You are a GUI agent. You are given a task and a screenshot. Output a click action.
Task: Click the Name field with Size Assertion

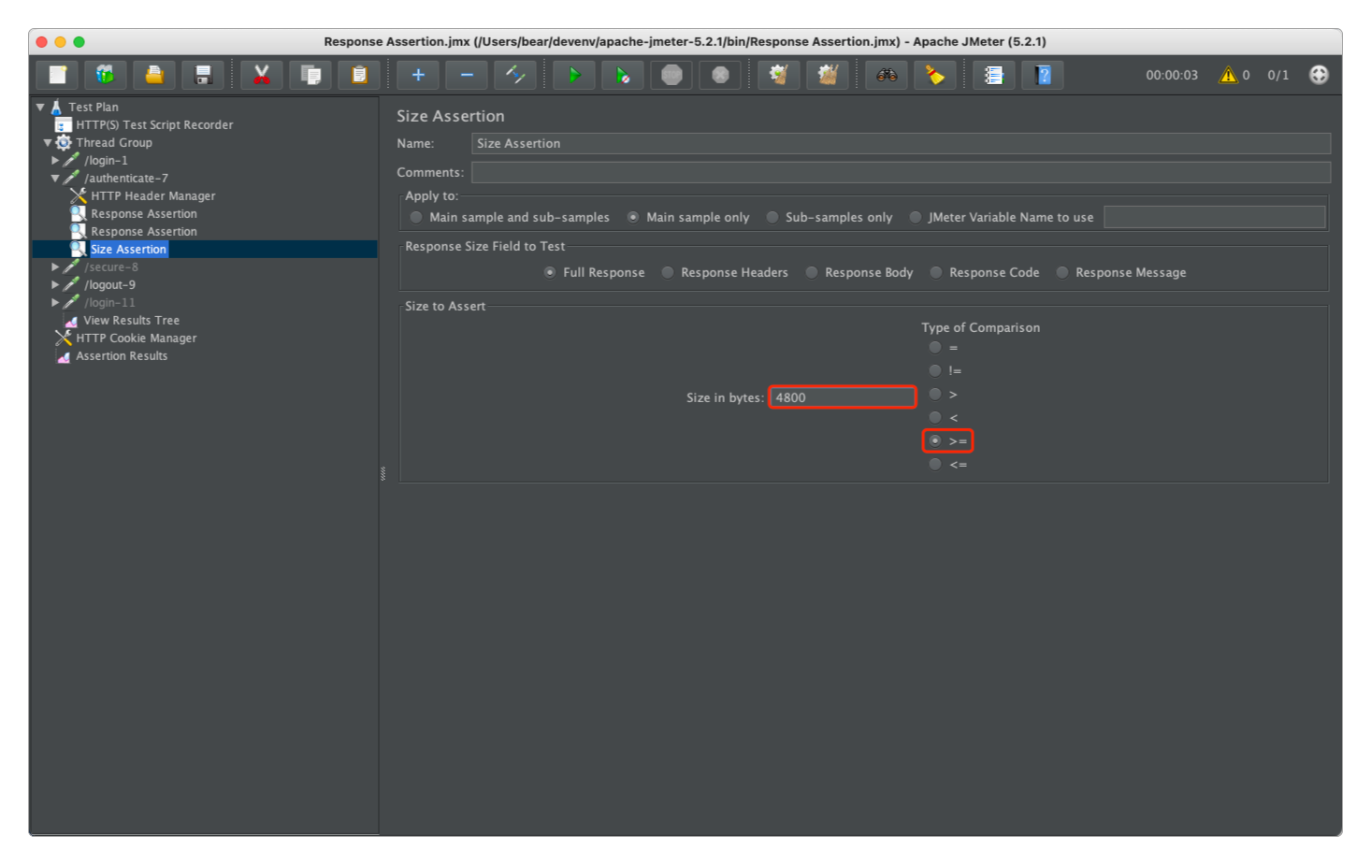tap(901, 143)
